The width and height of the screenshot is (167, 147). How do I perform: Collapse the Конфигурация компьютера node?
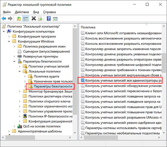[x=4, y=31]
